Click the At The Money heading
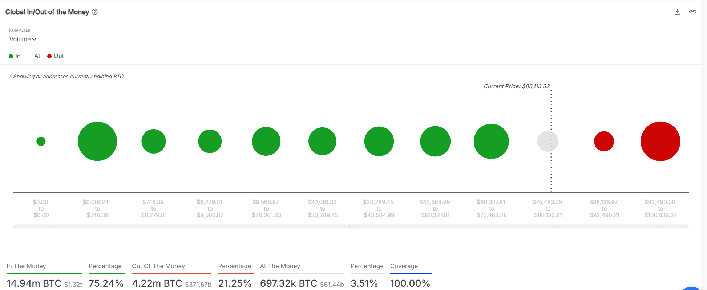 point(280,266)
